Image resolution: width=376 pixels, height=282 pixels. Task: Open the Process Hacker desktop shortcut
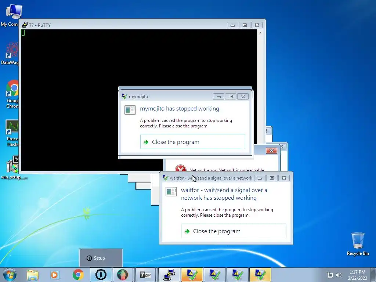(x=11, y=133)
